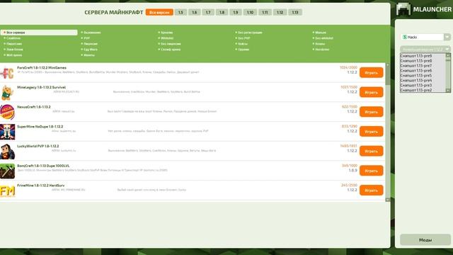The width and height of the screenshot is (453, 255).
Task: Open the Naclo account dropdown arrow
Action: point(447,37)
